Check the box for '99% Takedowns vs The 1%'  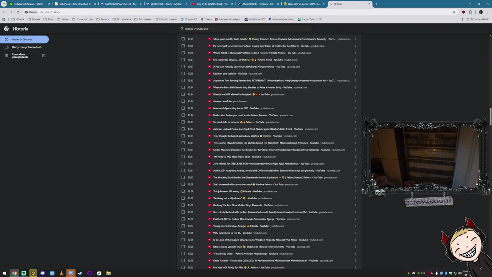point(183,233)
